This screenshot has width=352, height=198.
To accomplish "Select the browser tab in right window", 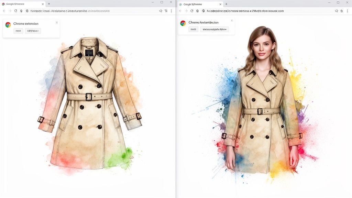I will [200, 4].
